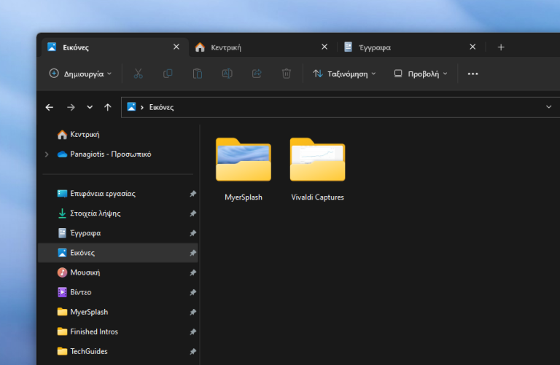
Task: Click the Paste clipboard icon
Action: [198, 74]
